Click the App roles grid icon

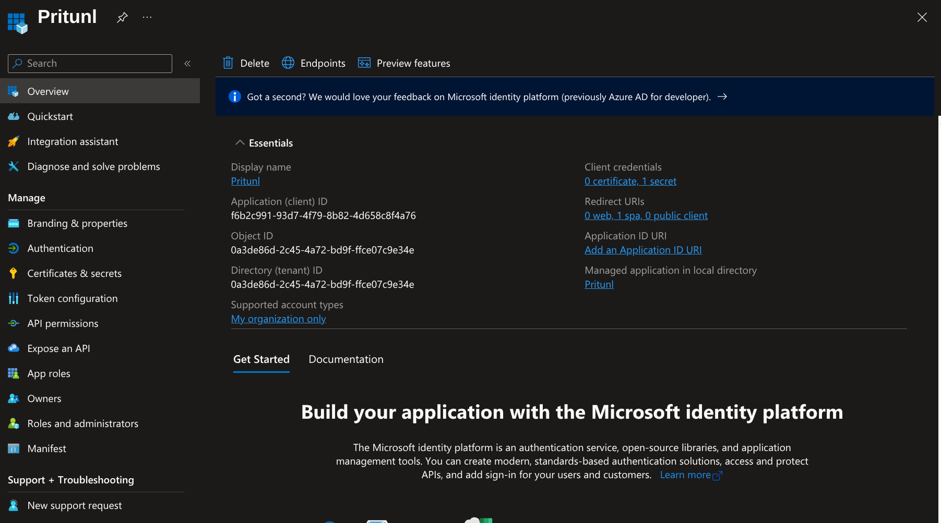[14, 373]
